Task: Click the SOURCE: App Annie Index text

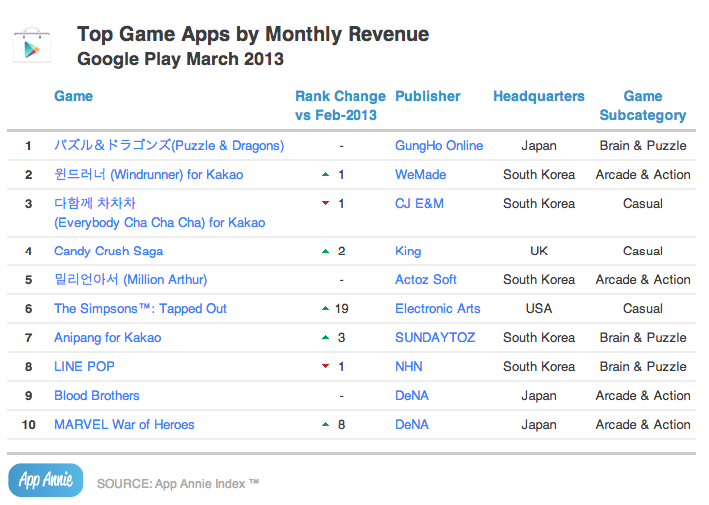Action: (x=178, y=483)
